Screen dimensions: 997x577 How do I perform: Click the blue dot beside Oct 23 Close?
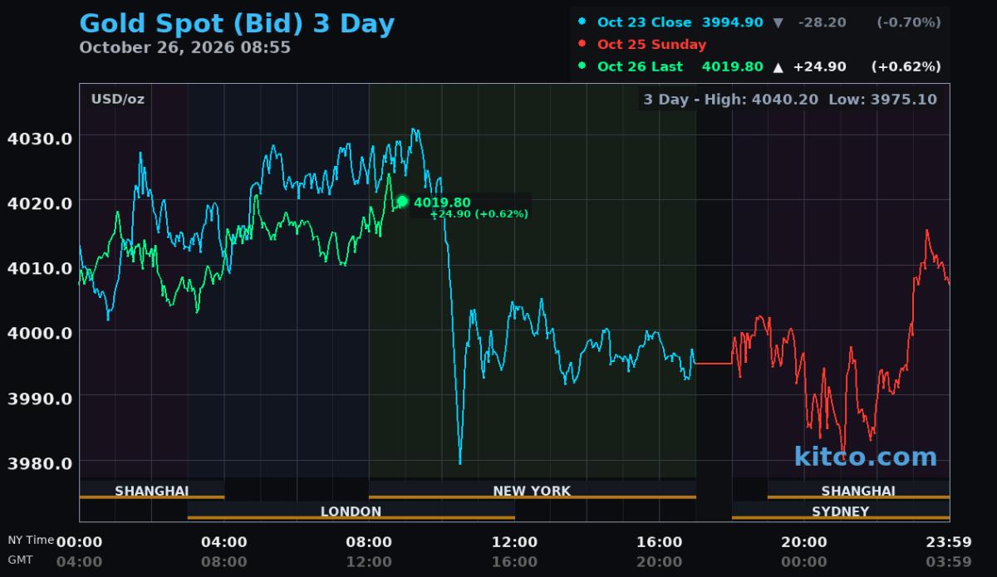(x=582, y=22)
